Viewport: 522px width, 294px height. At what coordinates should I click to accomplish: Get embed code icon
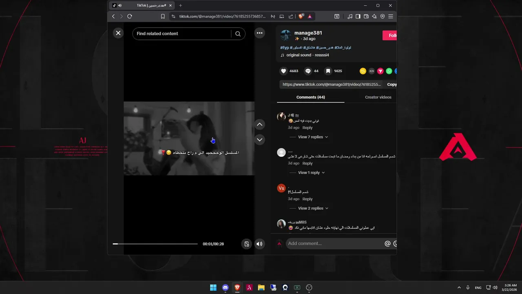click(x=372, y=71)
